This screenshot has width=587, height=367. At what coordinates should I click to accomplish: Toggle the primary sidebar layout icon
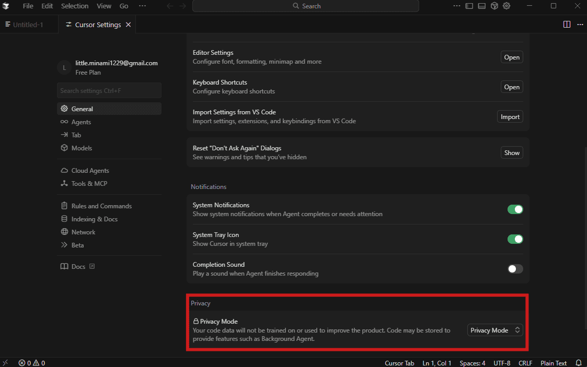469,6
